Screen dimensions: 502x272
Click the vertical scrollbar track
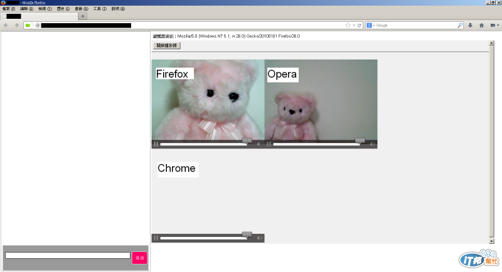[x=491, y=142]
